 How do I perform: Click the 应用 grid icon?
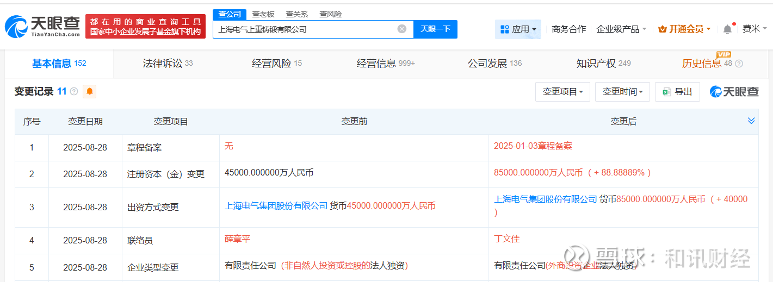504,29
